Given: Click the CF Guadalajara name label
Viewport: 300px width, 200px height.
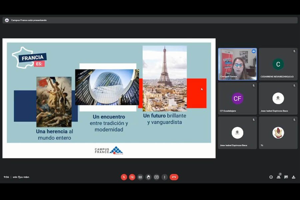Looking at the screenshot, I should coord(228,111).
